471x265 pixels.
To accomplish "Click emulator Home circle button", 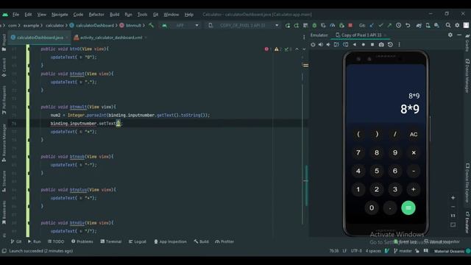I will [364, 44].
